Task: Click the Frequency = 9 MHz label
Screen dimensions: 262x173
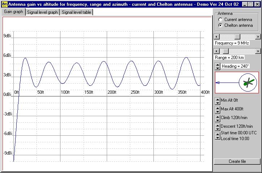Action: click(232, 43)
